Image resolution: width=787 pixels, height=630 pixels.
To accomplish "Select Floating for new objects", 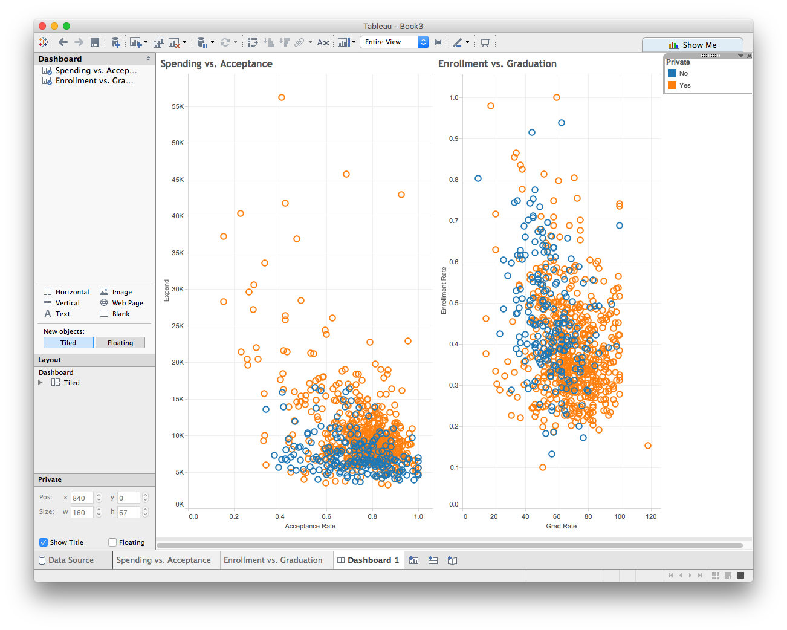I will pos(120,343).
